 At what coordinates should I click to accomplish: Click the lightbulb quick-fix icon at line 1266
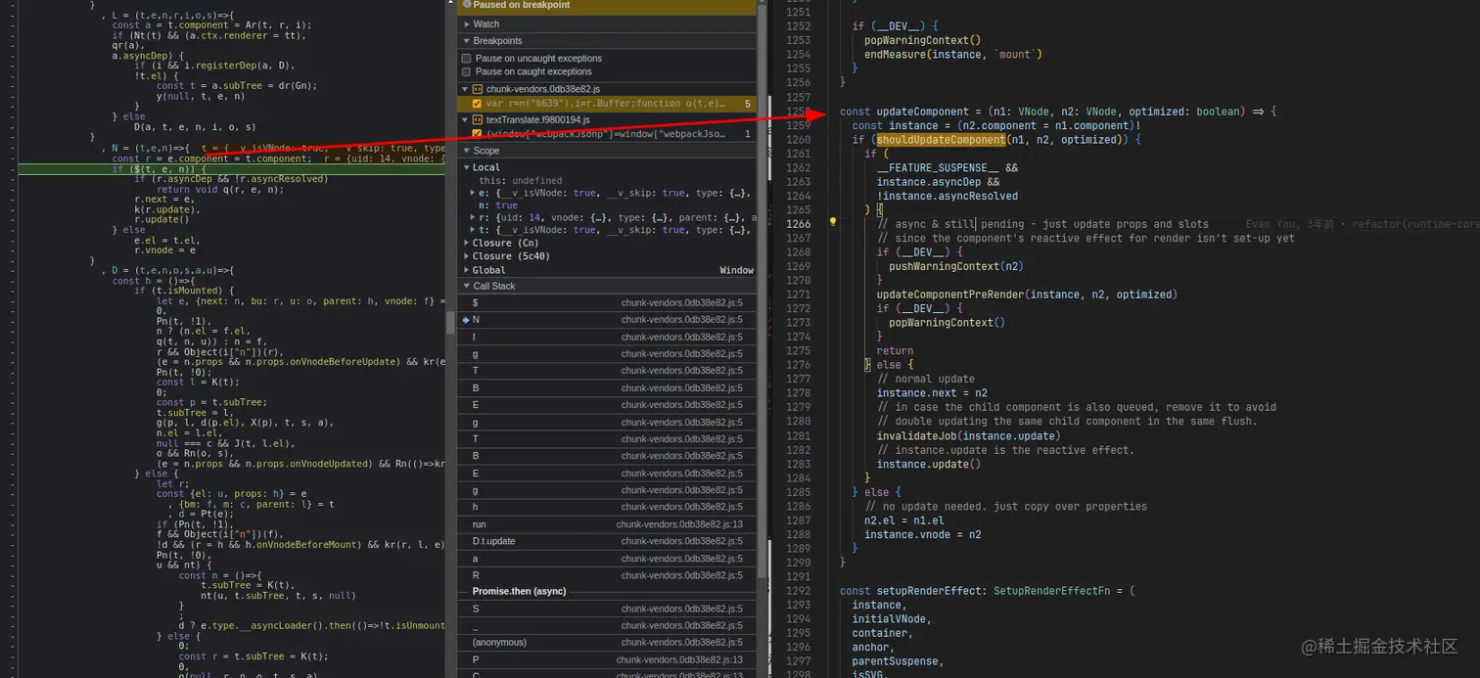(x=833, y=222)
